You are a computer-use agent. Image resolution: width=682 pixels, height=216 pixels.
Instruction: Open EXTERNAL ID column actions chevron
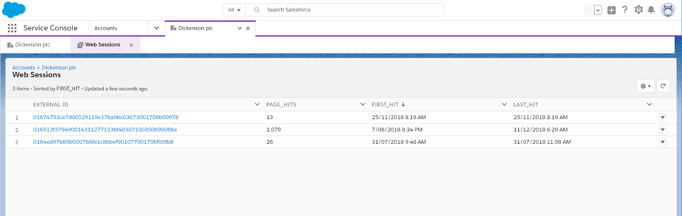point(257,104)
